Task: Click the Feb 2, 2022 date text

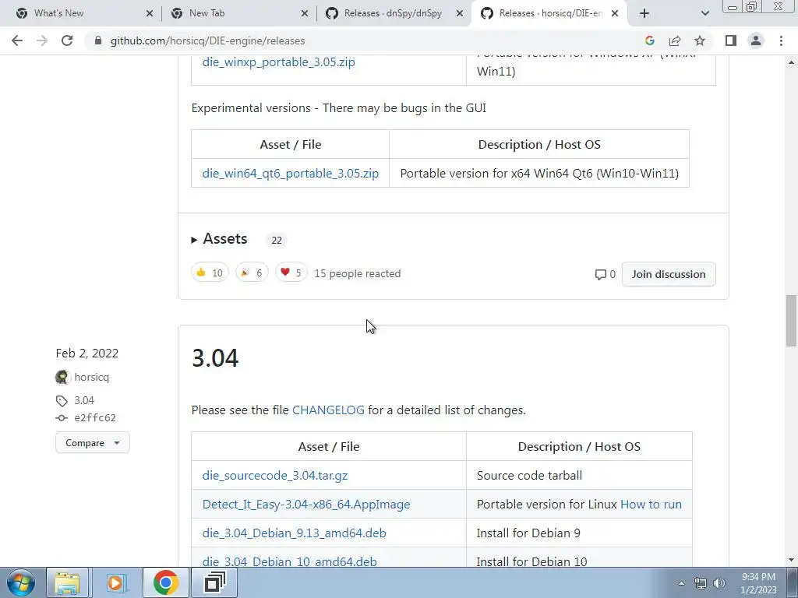Action: pos(87,353)
